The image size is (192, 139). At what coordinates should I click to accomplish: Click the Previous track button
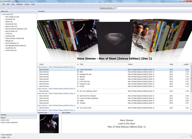pos(12,8)
